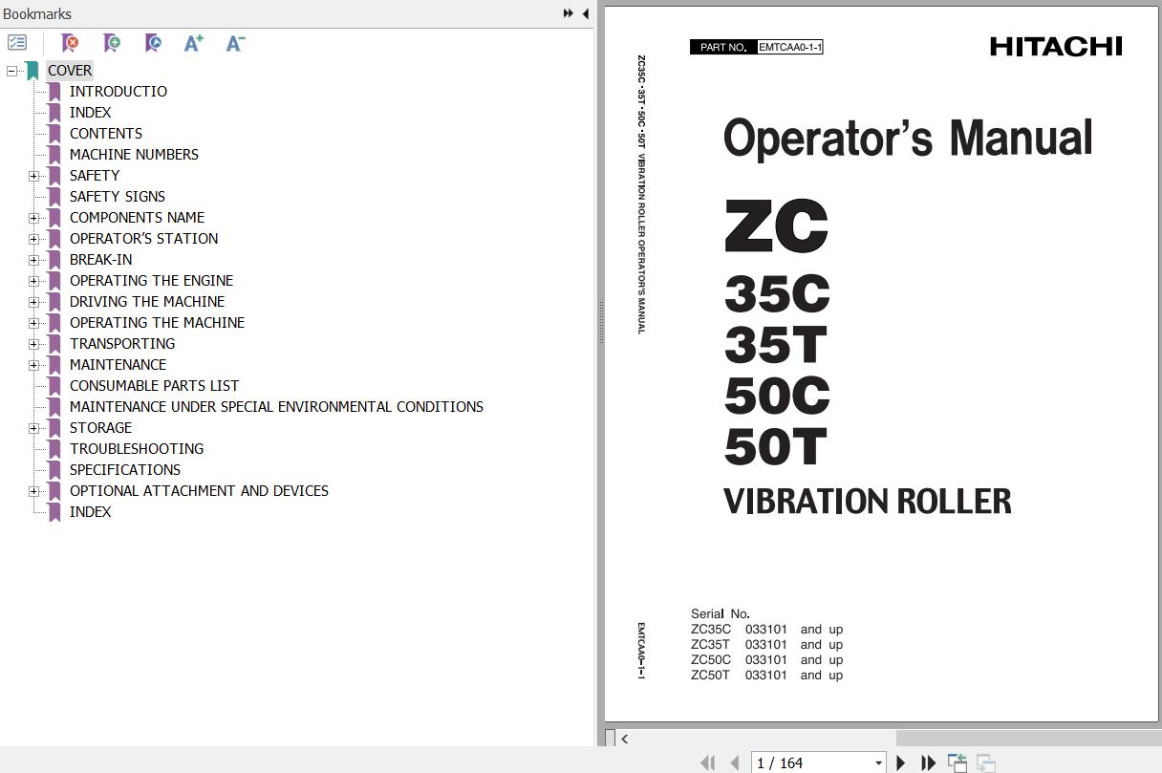The height and width of the screenshot is (773, 1162).
Task: Go to the next page
Action: [x=900, y=762]
